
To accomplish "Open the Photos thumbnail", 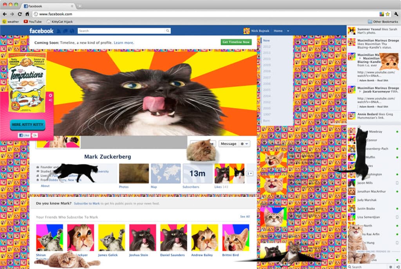I will tap(134, 174).
